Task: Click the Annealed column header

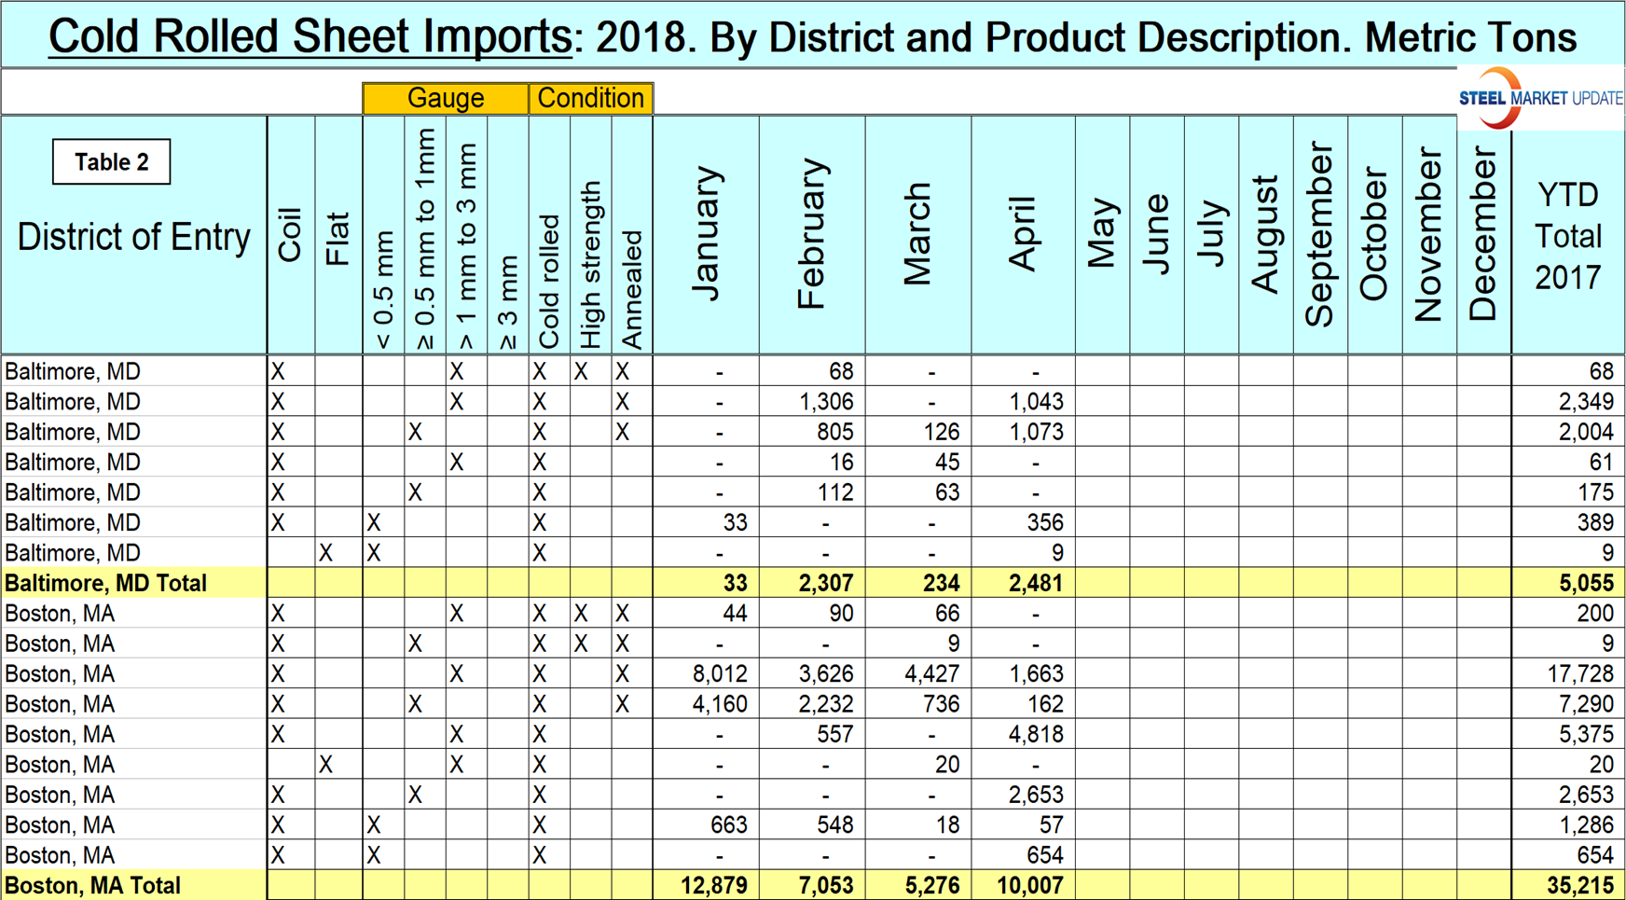Action: coord(632,289)
